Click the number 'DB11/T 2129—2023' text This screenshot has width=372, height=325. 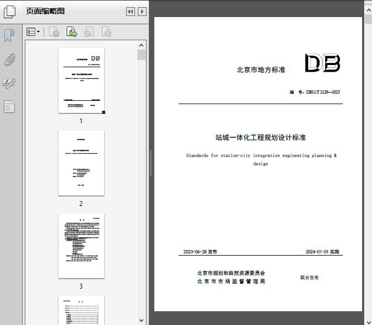click(x=322, y=92)
